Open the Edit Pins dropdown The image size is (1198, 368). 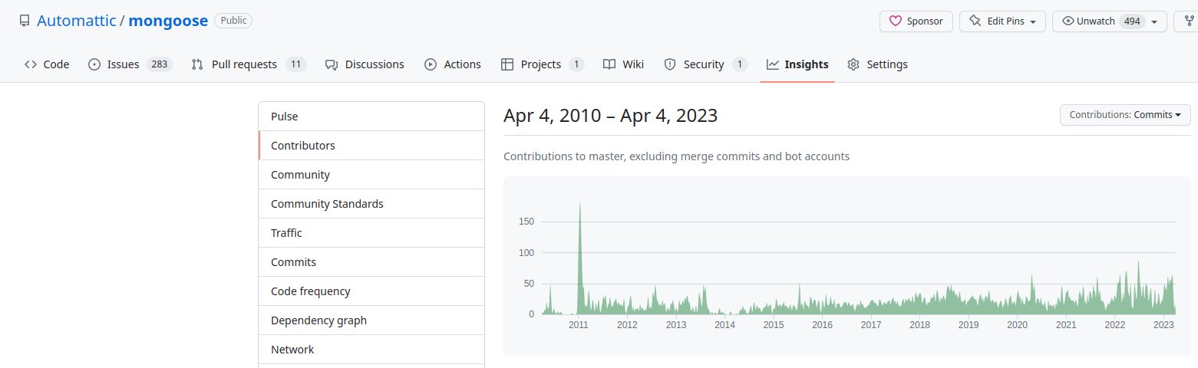[1003, 21]
